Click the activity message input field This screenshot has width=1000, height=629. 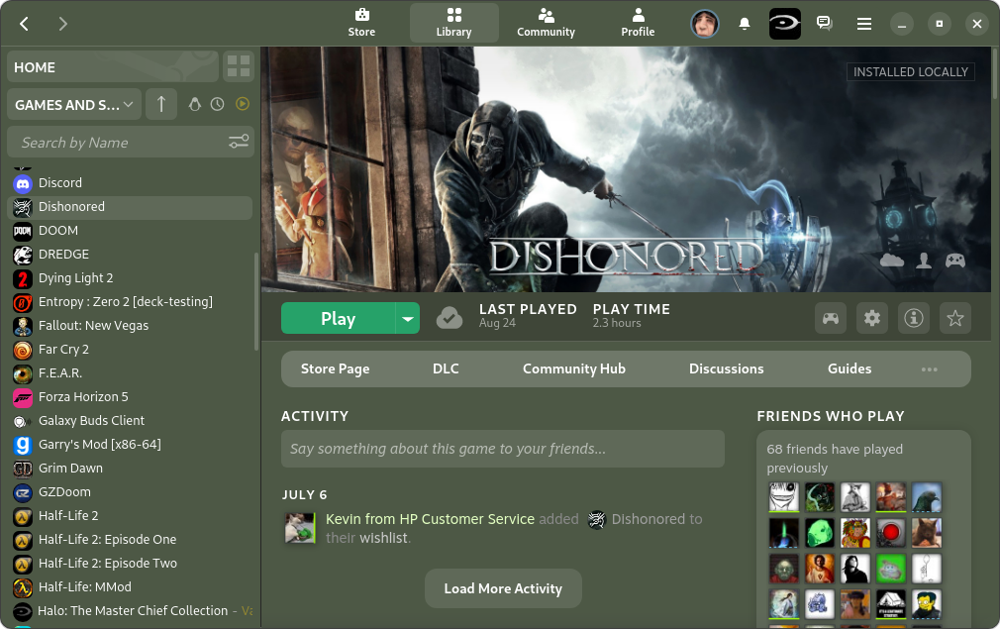point(503,449)
